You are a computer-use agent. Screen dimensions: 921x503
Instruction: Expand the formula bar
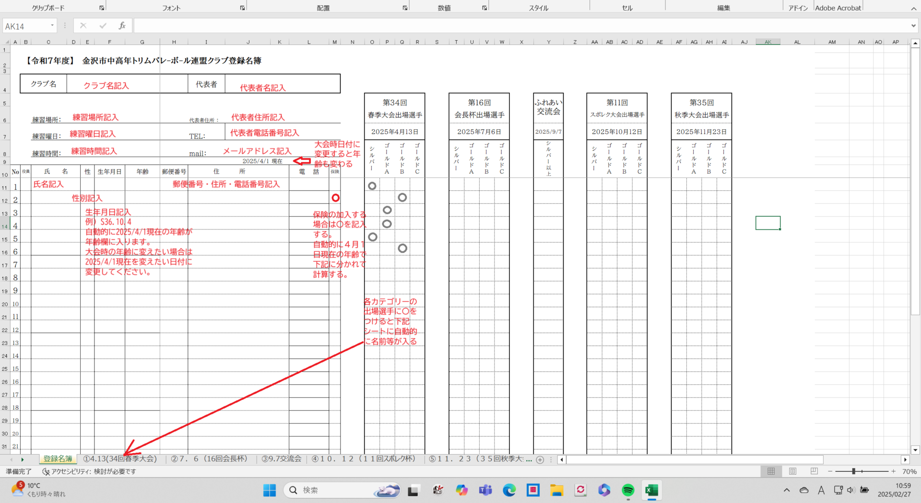(x=913, y=26)
